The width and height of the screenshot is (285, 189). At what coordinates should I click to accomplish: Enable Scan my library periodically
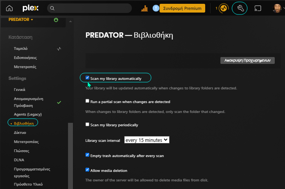click(87, 124)
